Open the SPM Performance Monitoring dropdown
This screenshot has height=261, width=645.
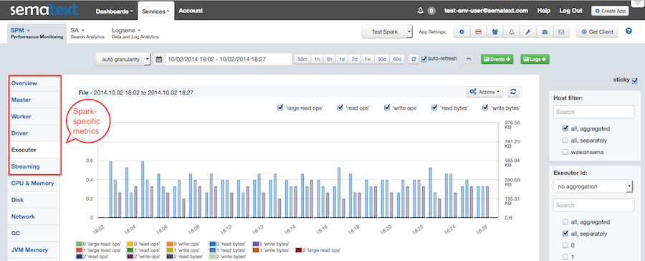coord(37,34)
